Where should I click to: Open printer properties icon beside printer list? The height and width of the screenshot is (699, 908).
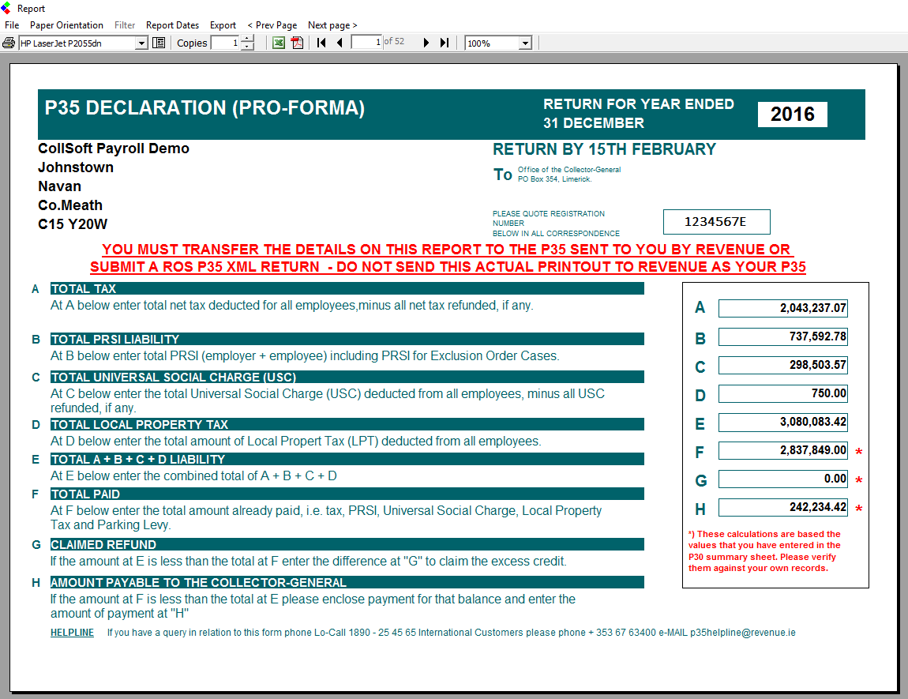[159, 43]
